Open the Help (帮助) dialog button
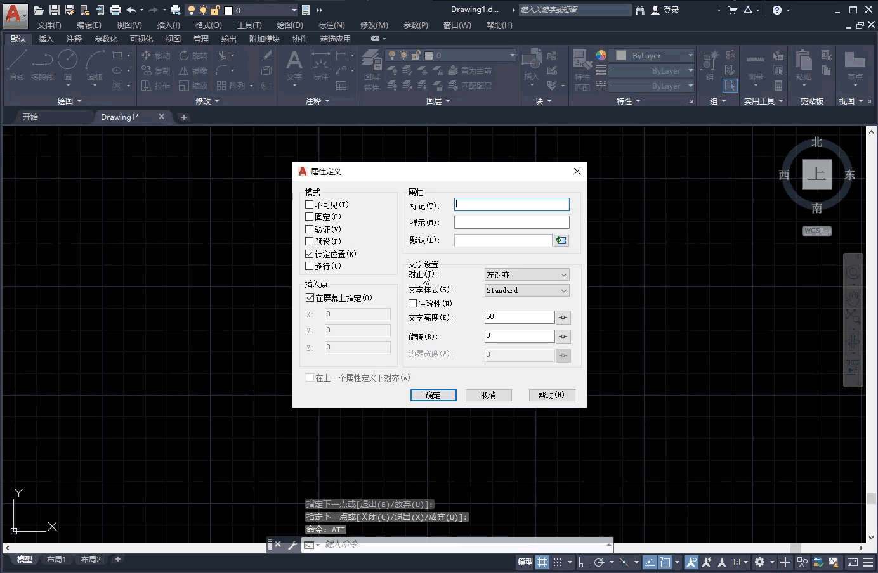The image size is (878, 573). [x=551, y=395]
